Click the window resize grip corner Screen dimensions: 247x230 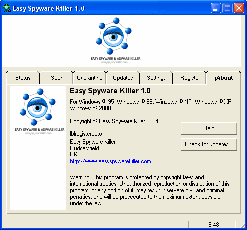coord(243,226)
